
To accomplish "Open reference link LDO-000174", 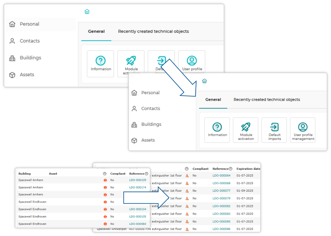I will click(138, 187).
